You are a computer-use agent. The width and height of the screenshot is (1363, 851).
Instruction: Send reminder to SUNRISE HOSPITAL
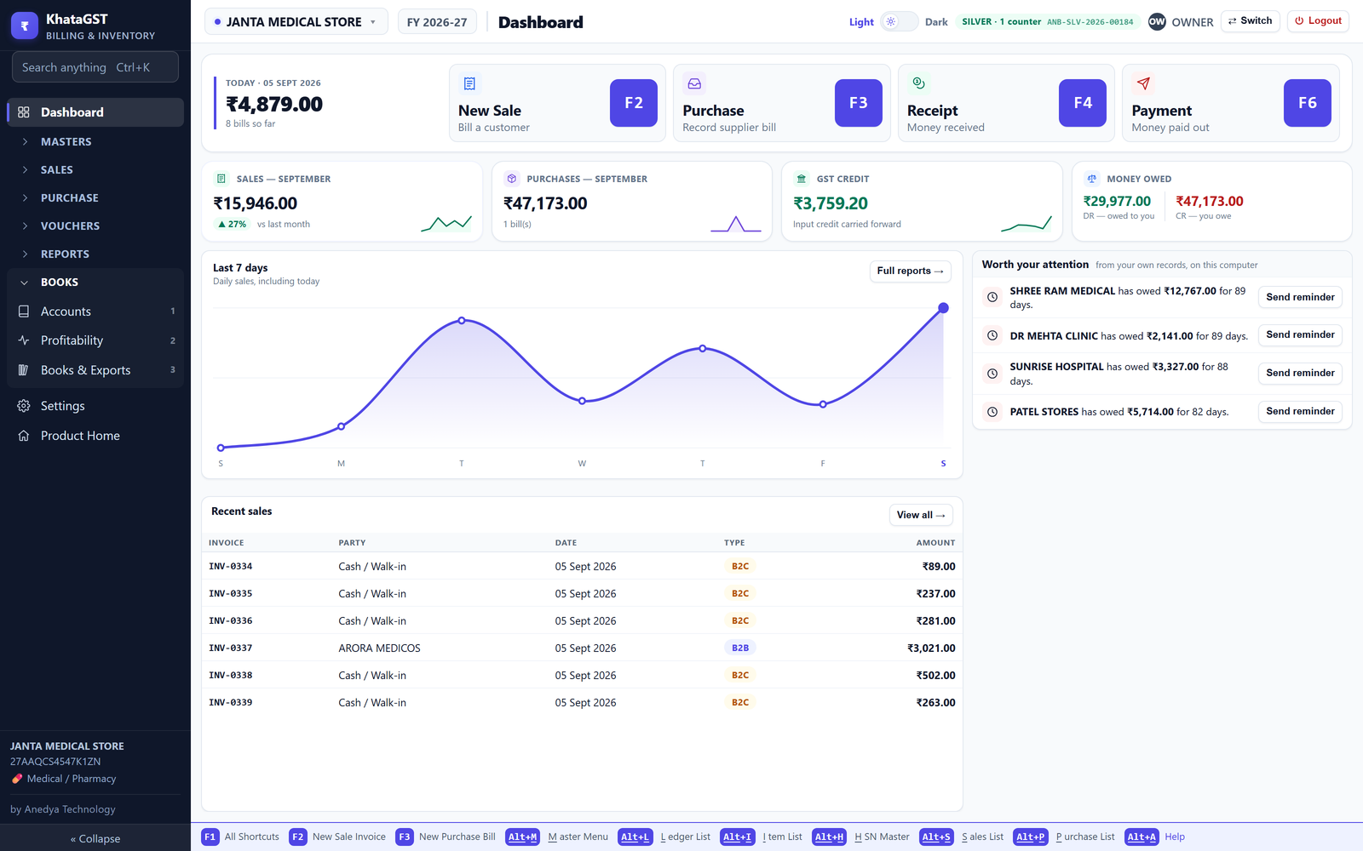1300,374
